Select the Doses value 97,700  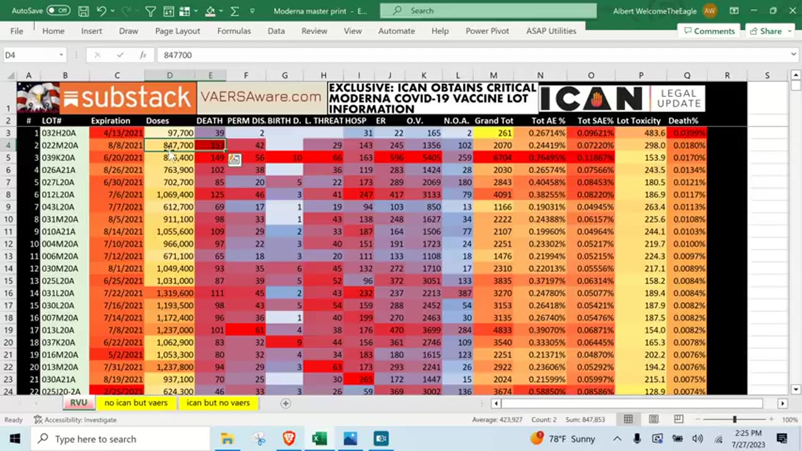(x=169, y=133)
